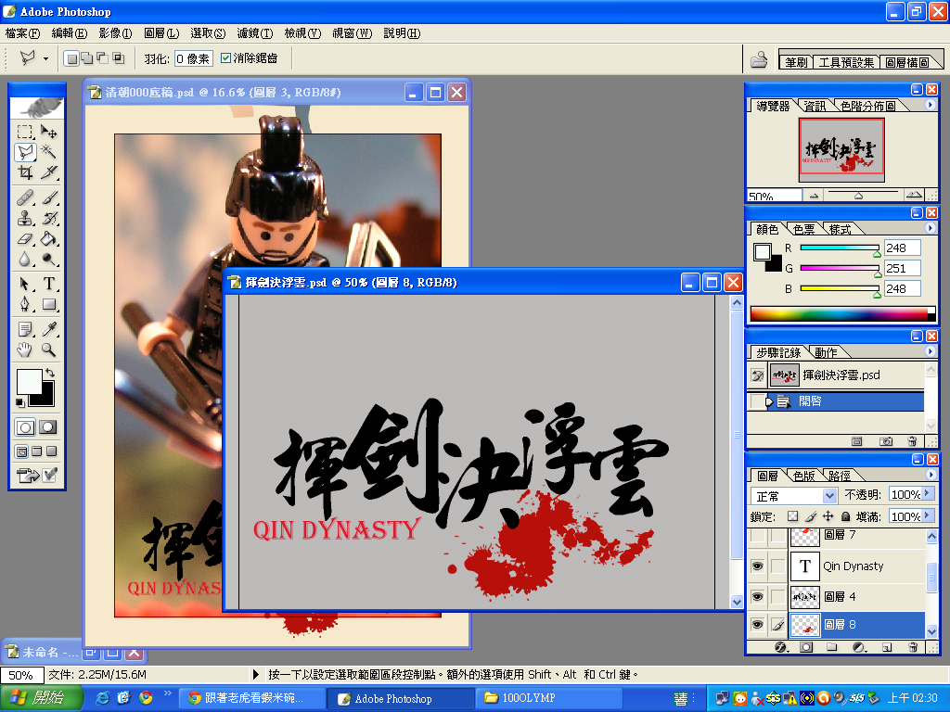Open Color panel flyout menu
This screenshot has width=950, height=712.
pos(930,228)
